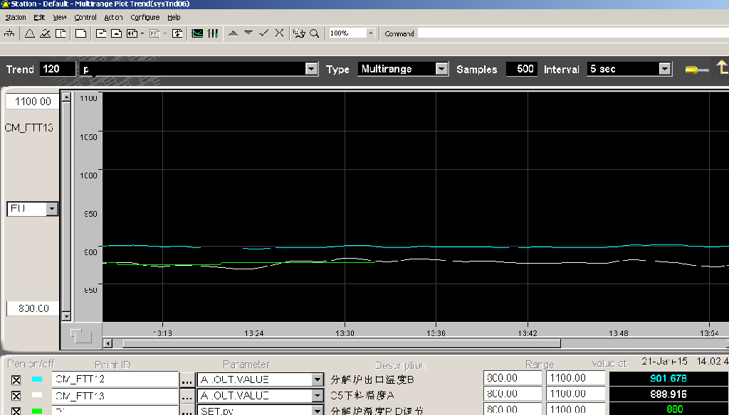Click the browse button for CM_FTT12 point
The image size is (729, 415).
[187, 380]
